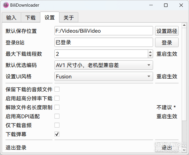Uncheck the 下载弹幕 checkbox
This screenshot has height=155, width=189.
[x=57, y=134]
